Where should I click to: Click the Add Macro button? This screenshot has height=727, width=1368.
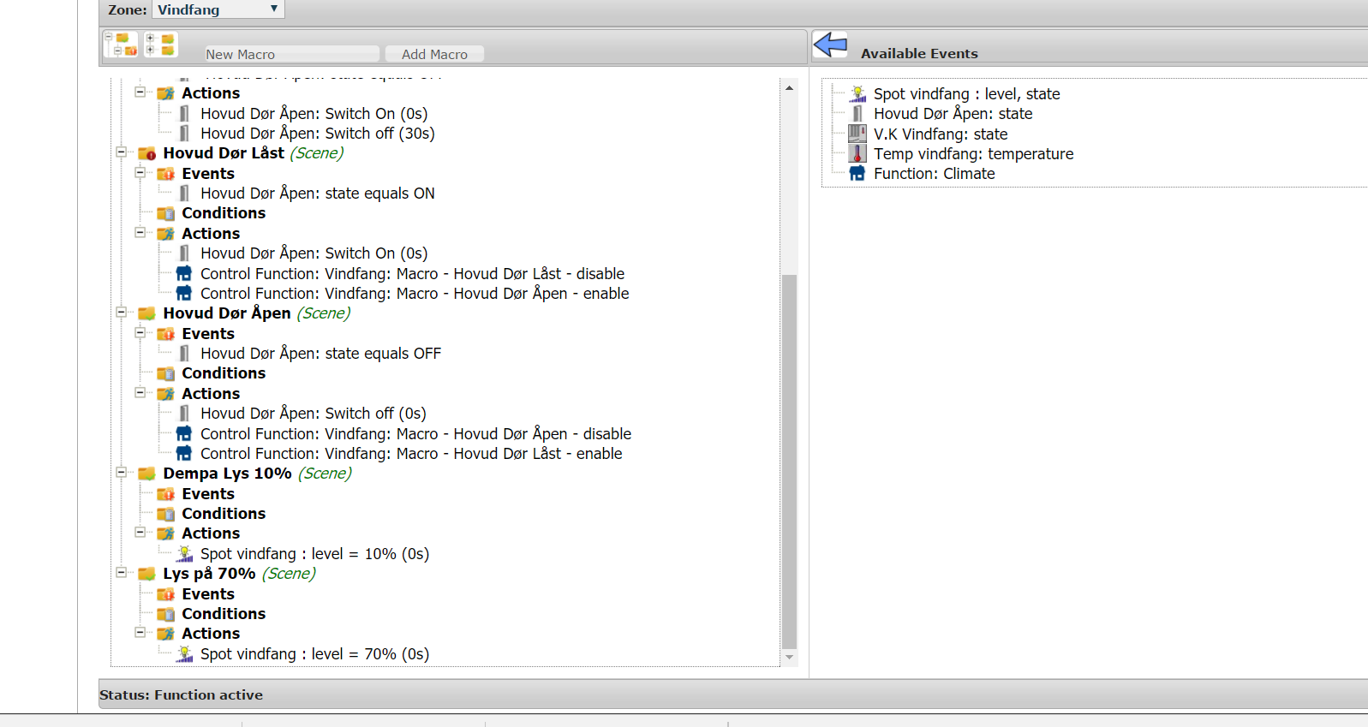pyautogui.click(x=434, y=54)
